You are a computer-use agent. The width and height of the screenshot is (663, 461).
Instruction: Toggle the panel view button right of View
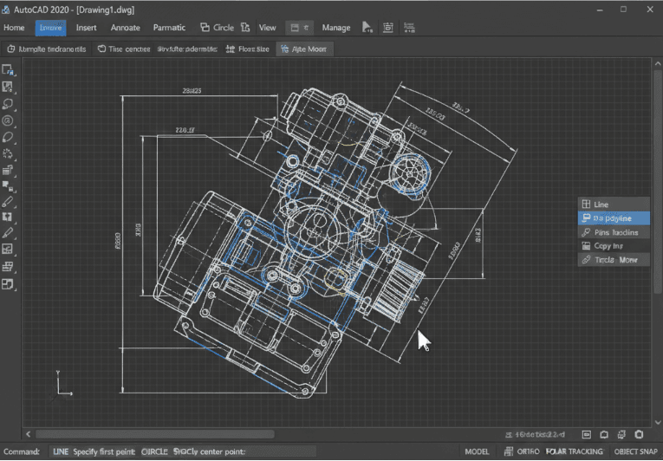[x=299, y=28]
